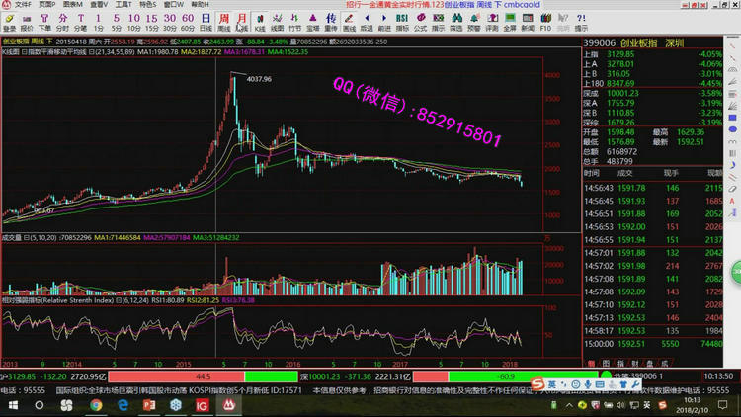Select the 周线 weekly chart icon
Image resolution: width=741 pixels, height=417 pixels.
(224, 21)
